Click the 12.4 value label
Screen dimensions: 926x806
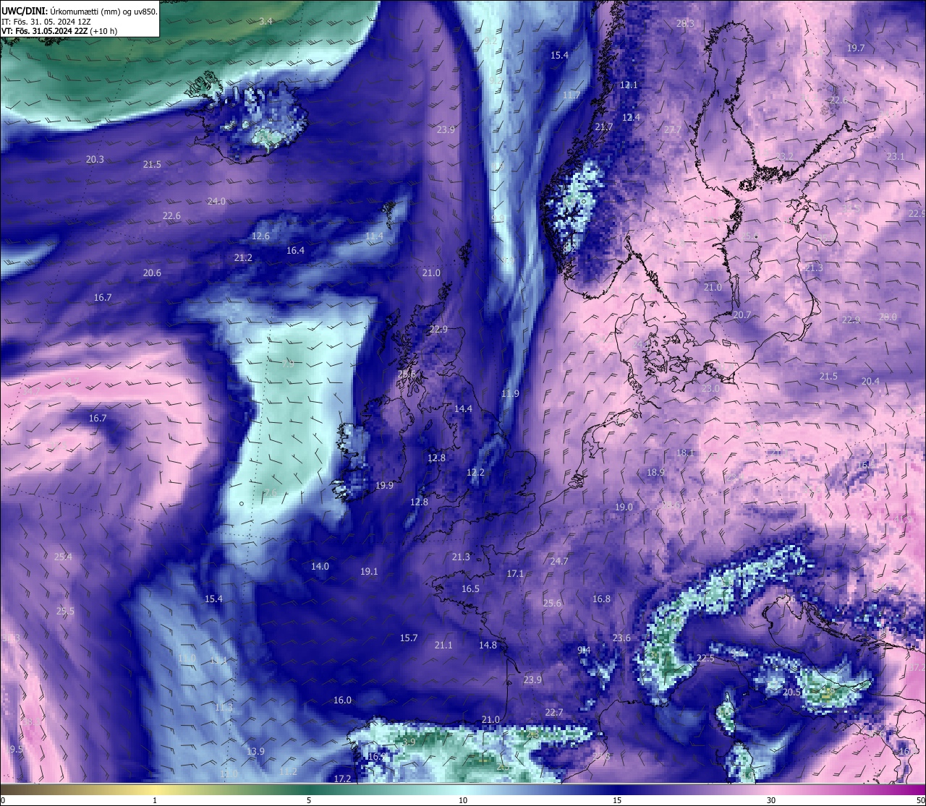(x=632, y=118)
